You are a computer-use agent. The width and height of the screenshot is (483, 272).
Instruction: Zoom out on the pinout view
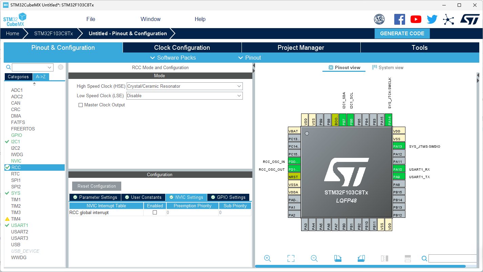point(314,258)
